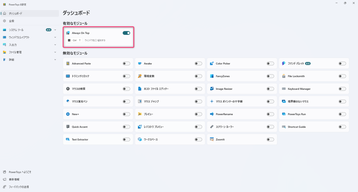Select ダッシュボード in the sidebar

pos(30,13)
